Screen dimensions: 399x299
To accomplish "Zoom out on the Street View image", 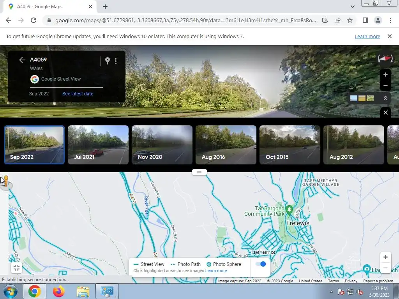I will pyautogui.click(x=385, y=85).
